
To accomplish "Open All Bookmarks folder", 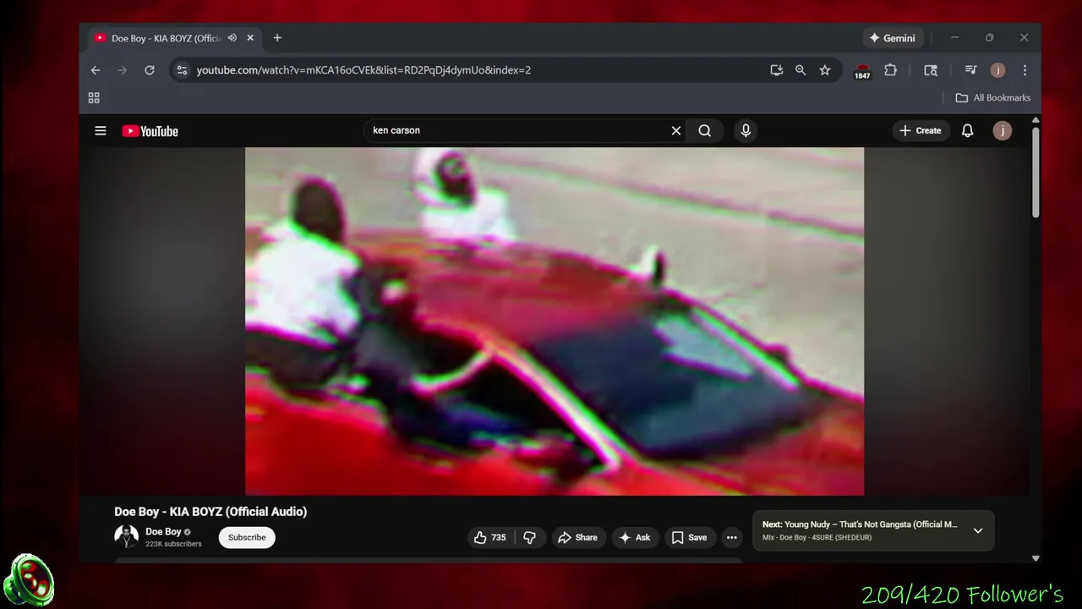I will [x=993, y=98].
